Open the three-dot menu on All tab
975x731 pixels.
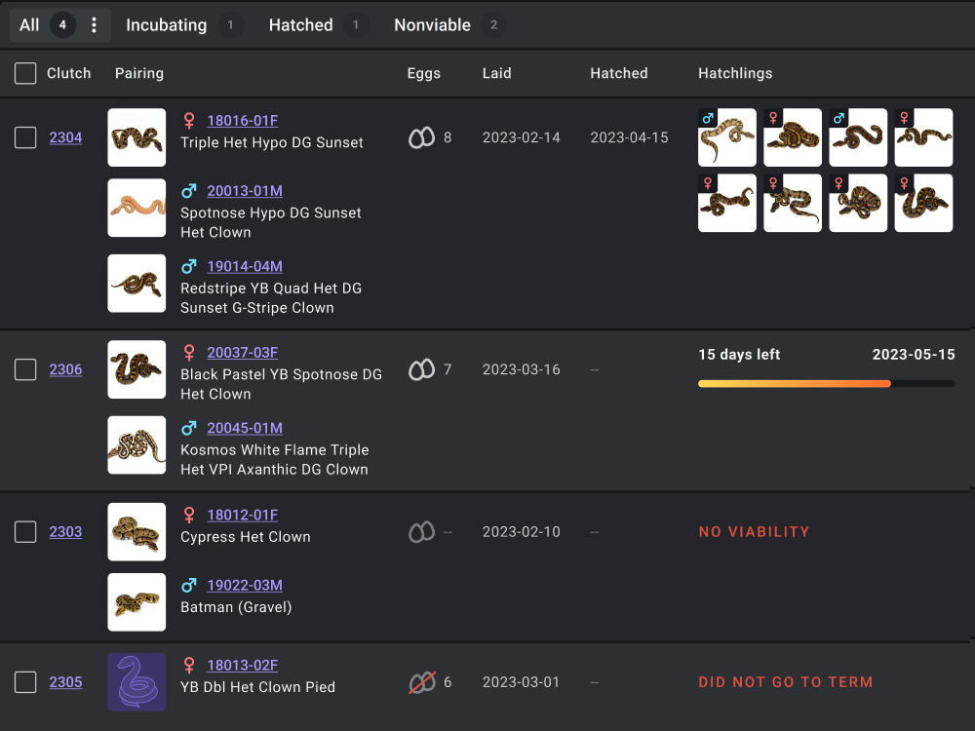pyautogui.click(x=94, y=25)
